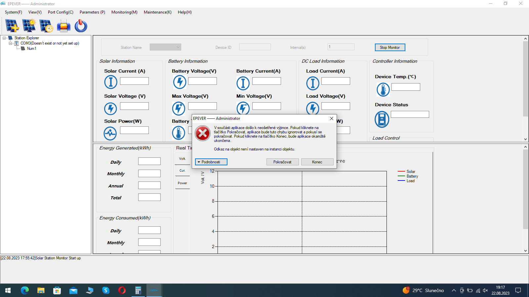The width and height of the screenshot is (529, 297).
Task: Select Num1 in Station Explorer tree
Action: (x=31, y=49)
